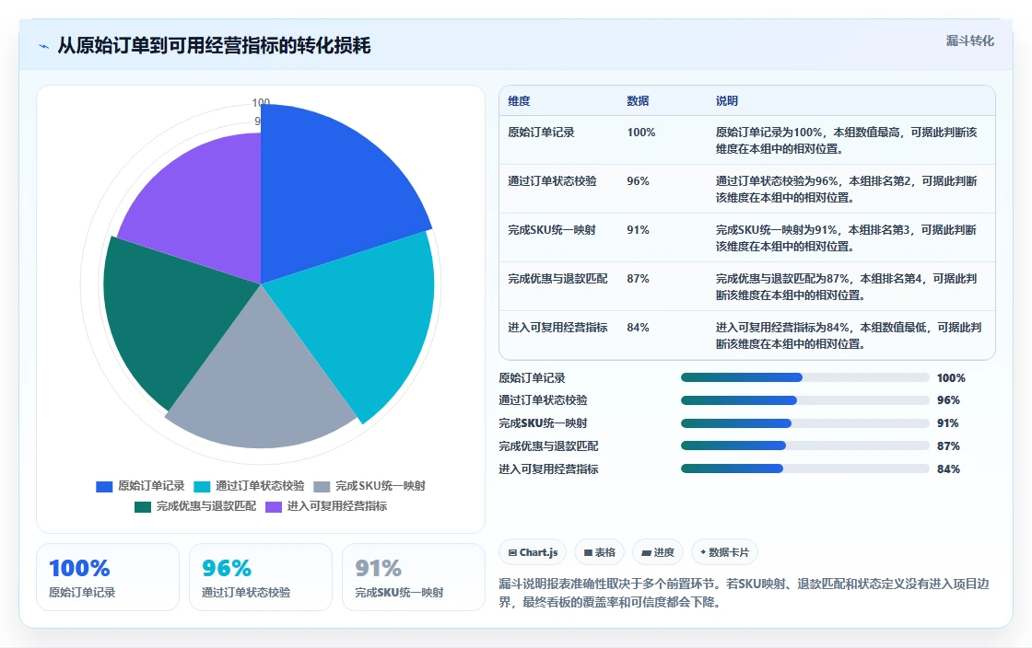The height and width of the screenshot is (648, 1032).
Task: Click table cell 通过订单状态校验
Action: click(552, 180)
